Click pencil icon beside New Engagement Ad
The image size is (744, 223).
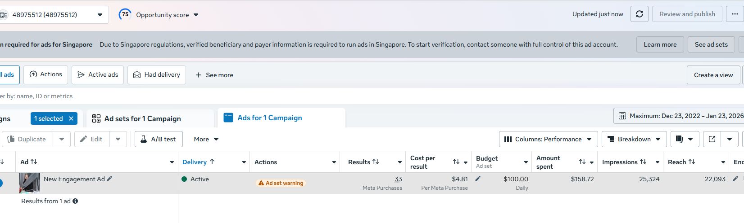click(110, 179)
